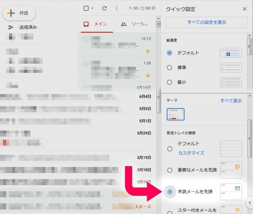This screenshot has width=253, height=214.
Task: Collapse side panel with the chevron arrow
Action: [x=250, y=203]
